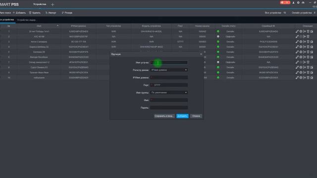317x178 pixels.
Task: Open device settings gear in row 3
Action: tap(301, 42)
